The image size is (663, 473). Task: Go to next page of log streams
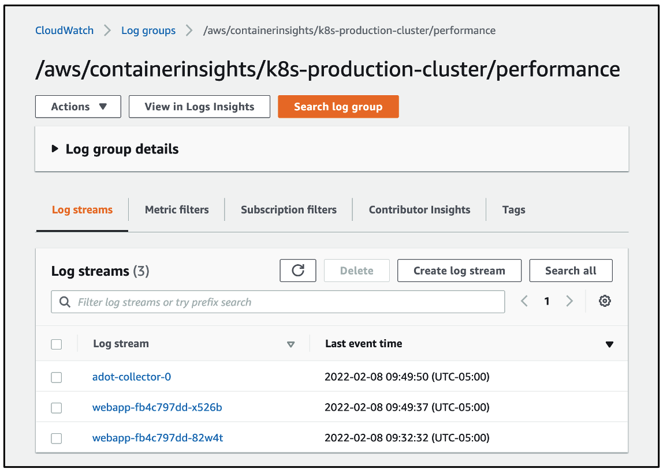coord(569,301)
